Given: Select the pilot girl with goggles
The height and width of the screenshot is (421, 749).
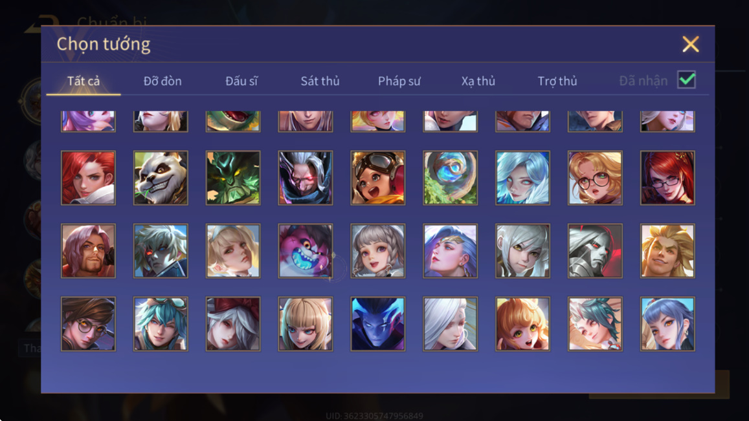Looking at the screenshot, I should point(378,178).
